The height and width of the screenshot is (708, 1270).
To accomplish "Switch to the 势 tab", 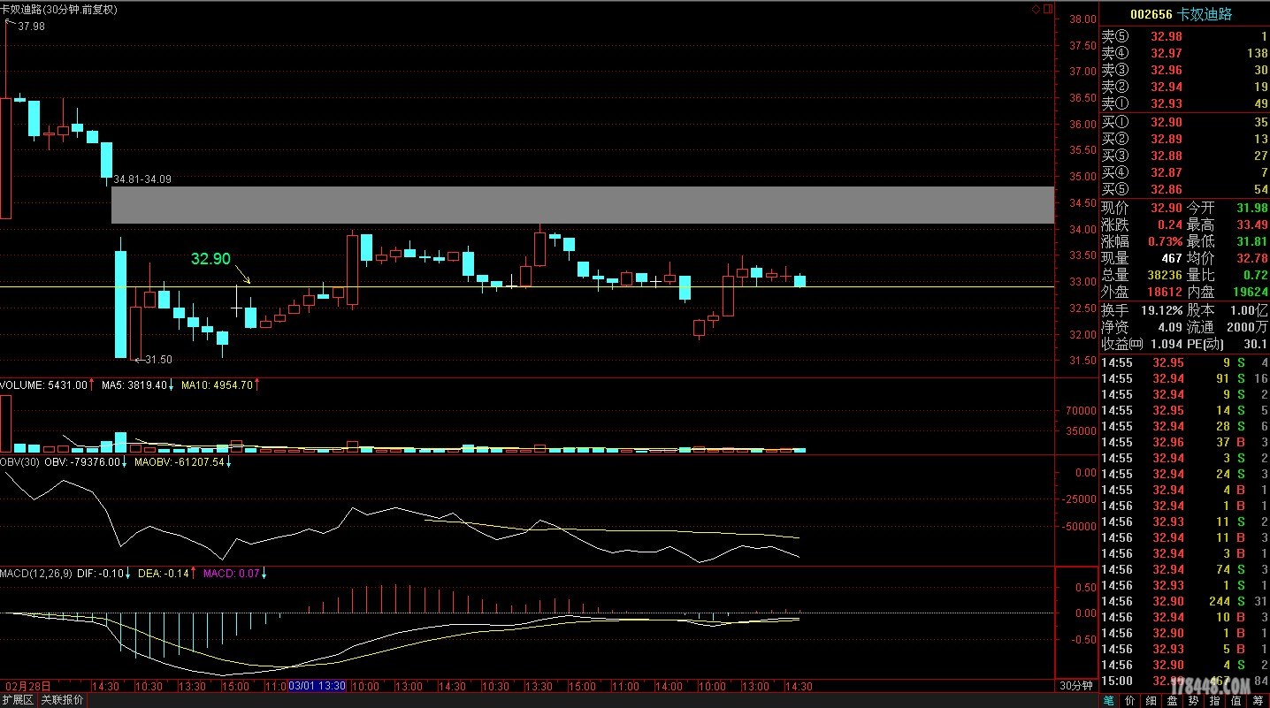I will click(1193, 700).
